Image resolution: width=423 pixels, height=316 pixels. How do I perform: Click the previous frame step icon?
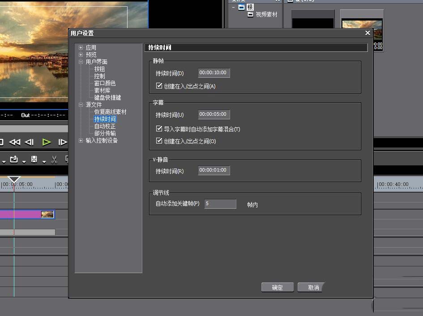pyautogui.click(x=29, y=142)
